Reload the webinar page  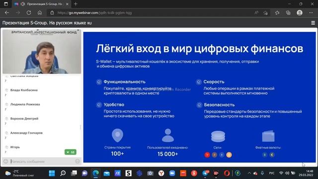point(29,13)
